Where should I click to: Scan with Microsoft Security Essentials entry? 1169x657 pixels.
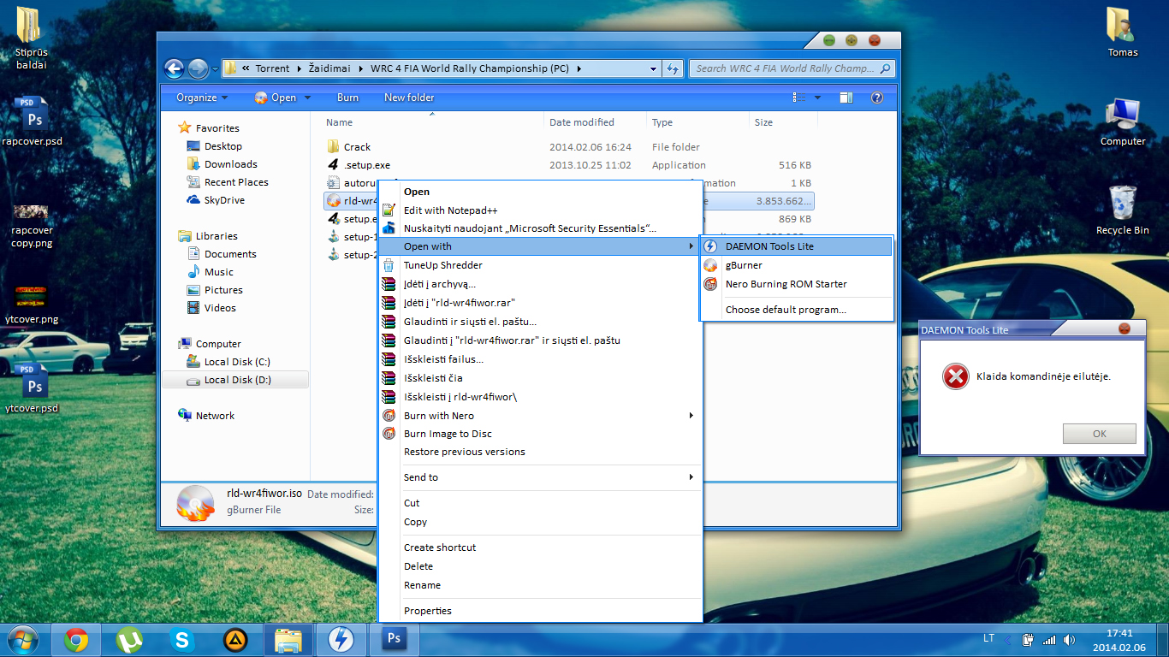pos(539,228)
